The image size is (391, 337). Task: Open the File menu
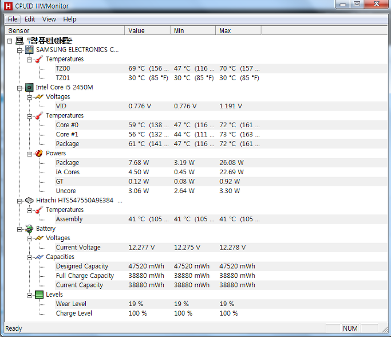coord(13,19)
